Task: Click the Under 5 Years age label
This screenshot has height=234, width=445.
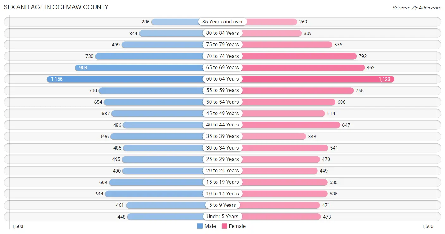Action: click(x=222, y=217)
